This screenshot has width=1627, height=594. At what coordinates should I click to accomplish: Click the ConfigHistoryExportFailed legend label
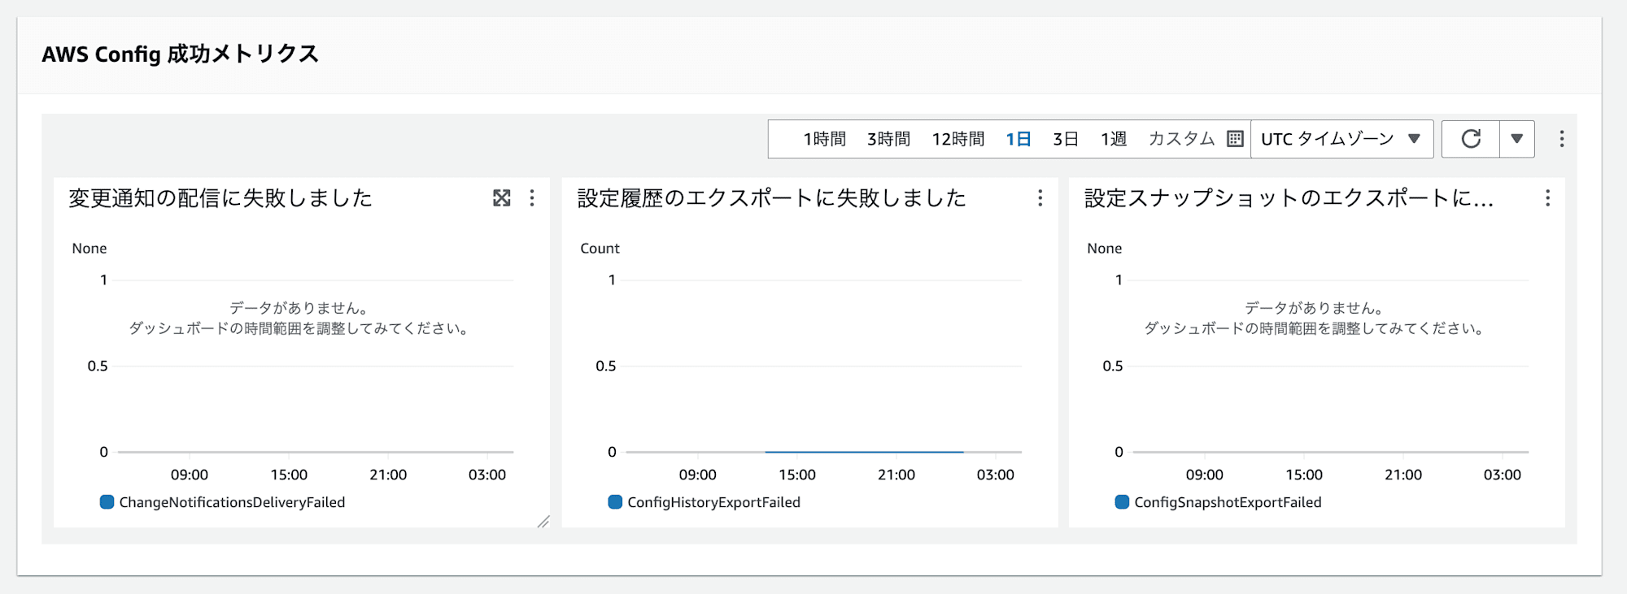point(713,502)
